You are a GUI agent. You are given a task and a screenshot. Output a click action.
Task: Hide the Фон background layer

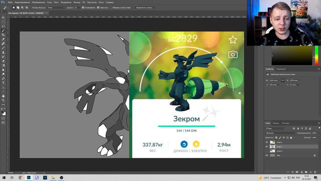point(267,155)
